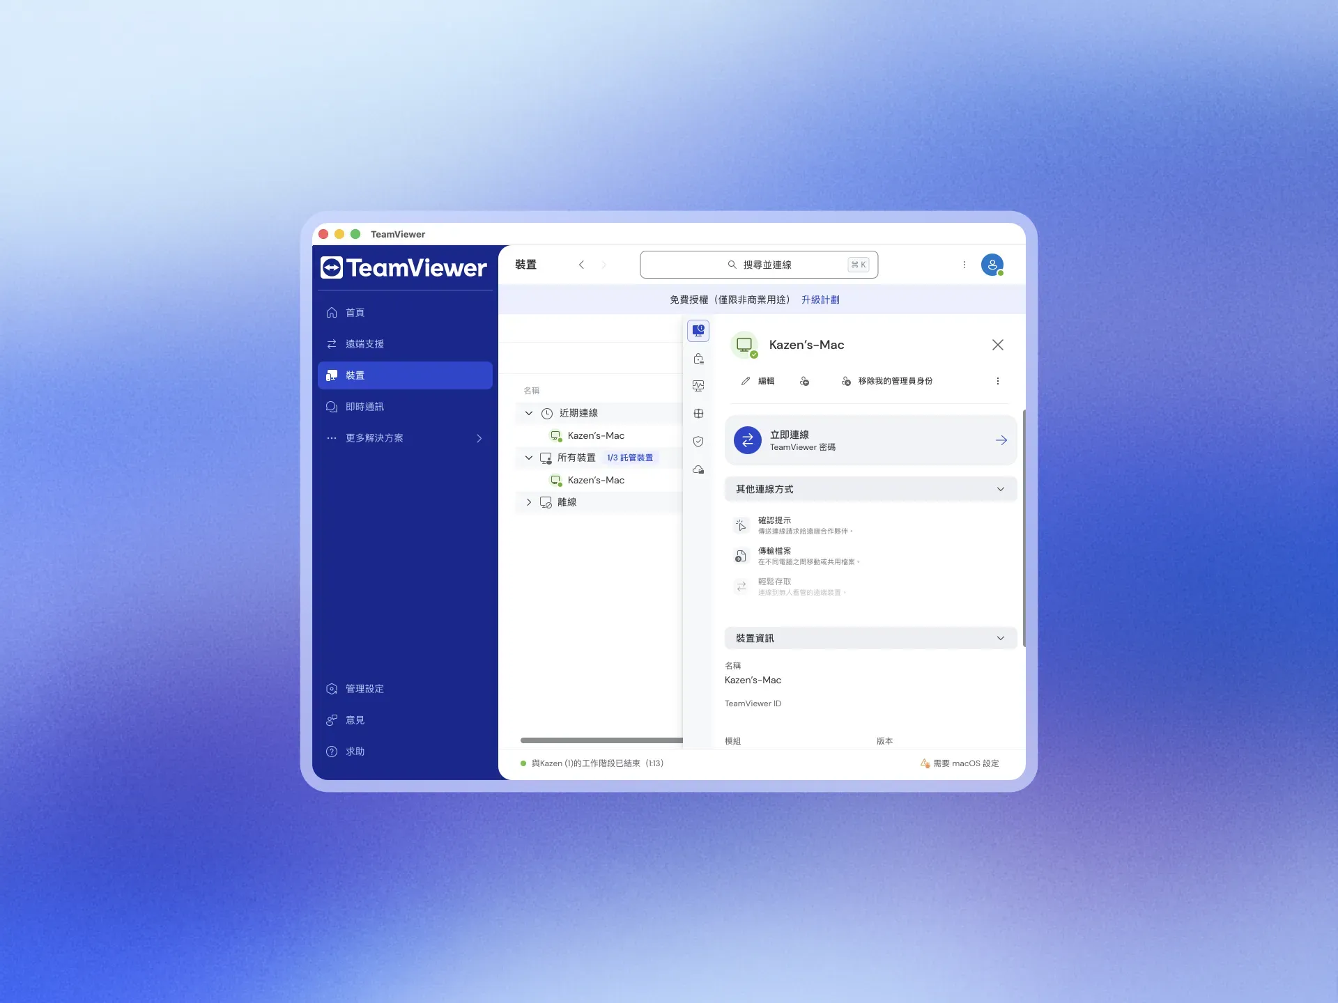Click the ⌘K shortcut badge in search
Image resolution: width=1338 pixels, height=1003 pixels.
tap(859, 265)
